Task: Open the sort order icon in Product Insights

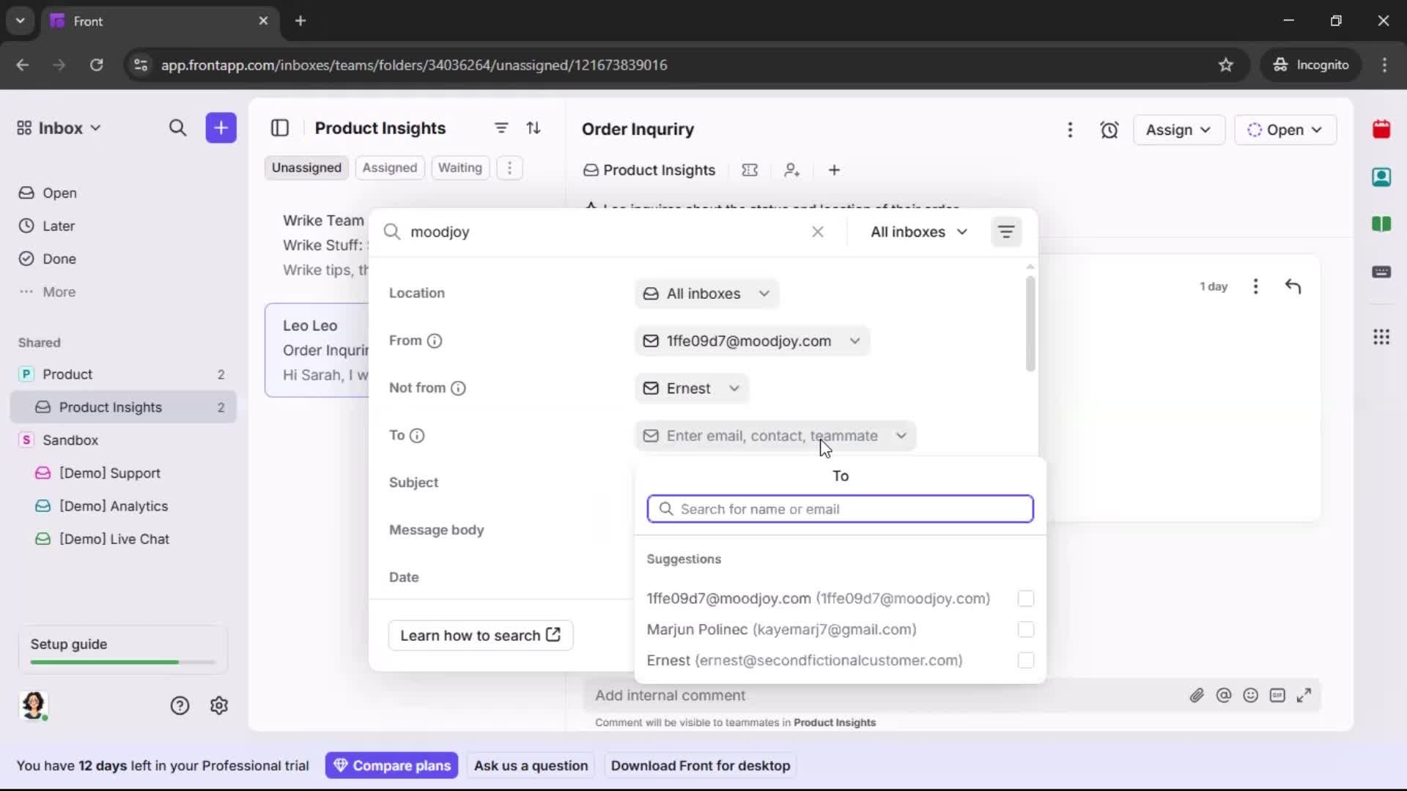Action: click(x=534, y=127)
